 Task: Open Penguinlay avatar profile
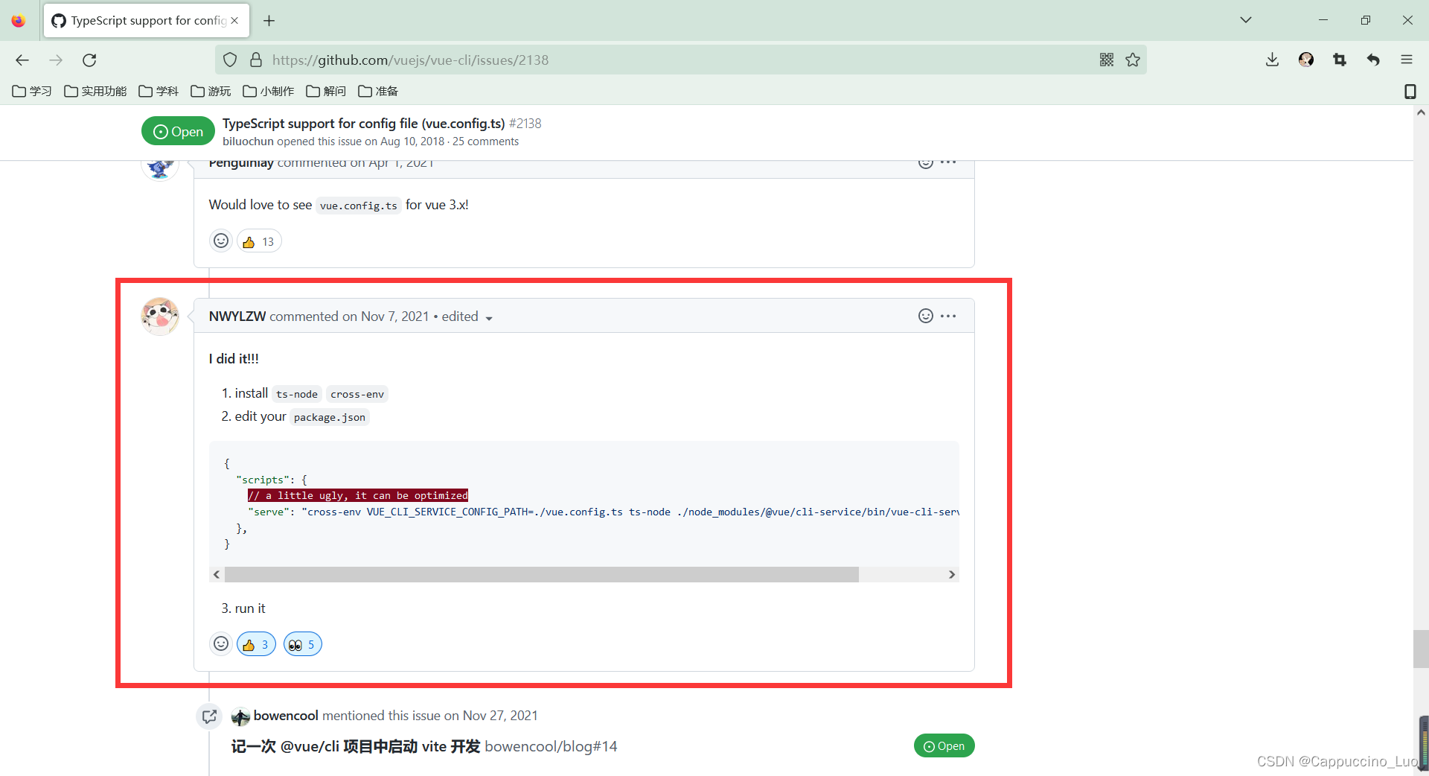click(160, 169)
